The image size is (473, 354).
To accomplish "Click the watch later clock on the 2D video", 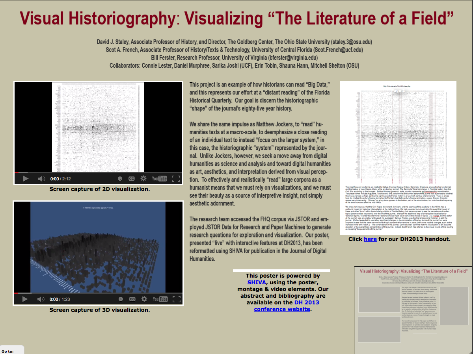I will click(120, 178).
